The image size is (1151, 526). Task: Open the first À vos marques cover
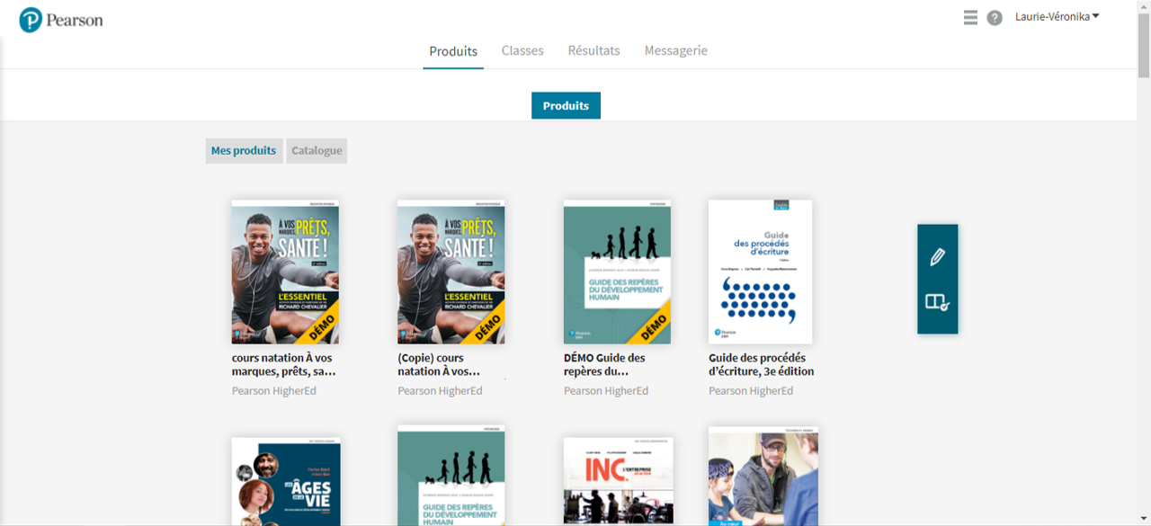[285, 272]
